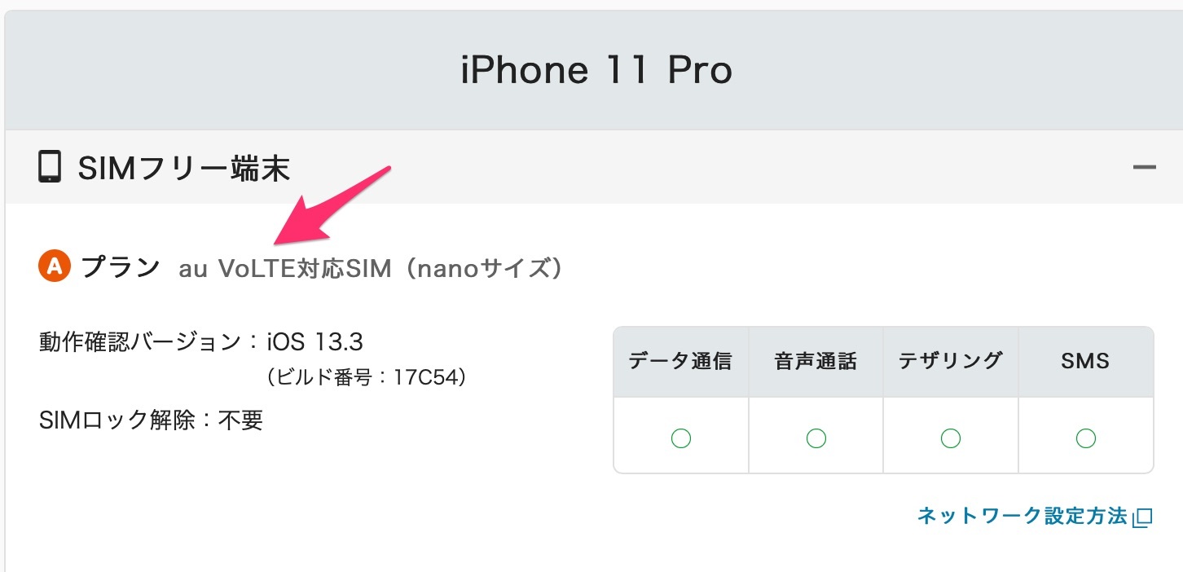Screen dimensions: 1183x572
Task: Click the テザリング column header
Action: (x=951, y=361)
